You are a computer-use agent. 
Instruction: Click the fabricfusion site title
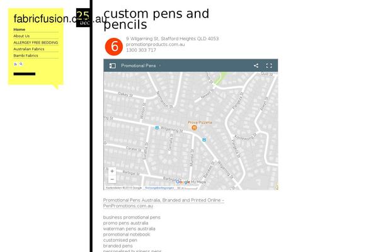click(x=60, y=19)
